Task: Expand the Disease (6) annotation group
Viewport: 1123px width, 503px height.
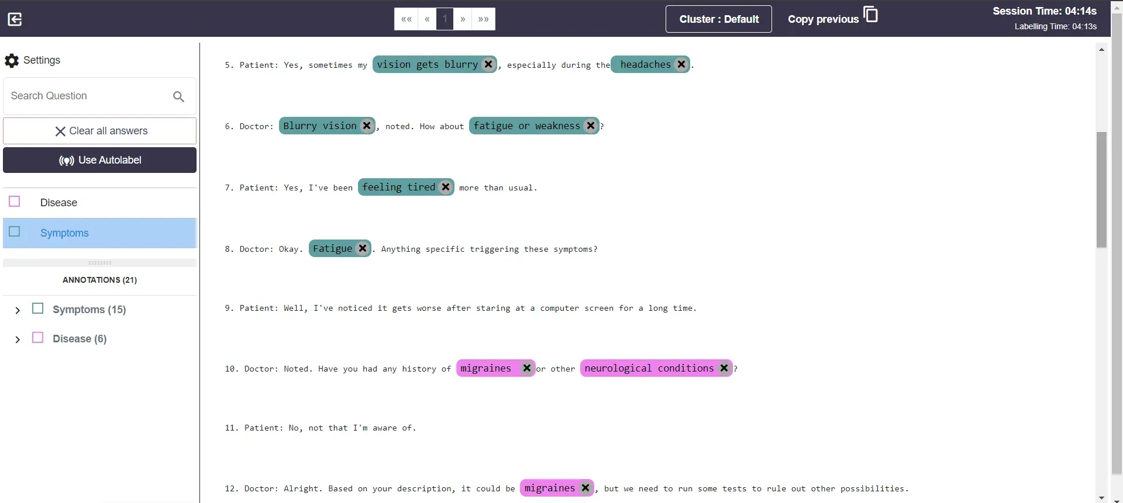Action: (18, 339)
